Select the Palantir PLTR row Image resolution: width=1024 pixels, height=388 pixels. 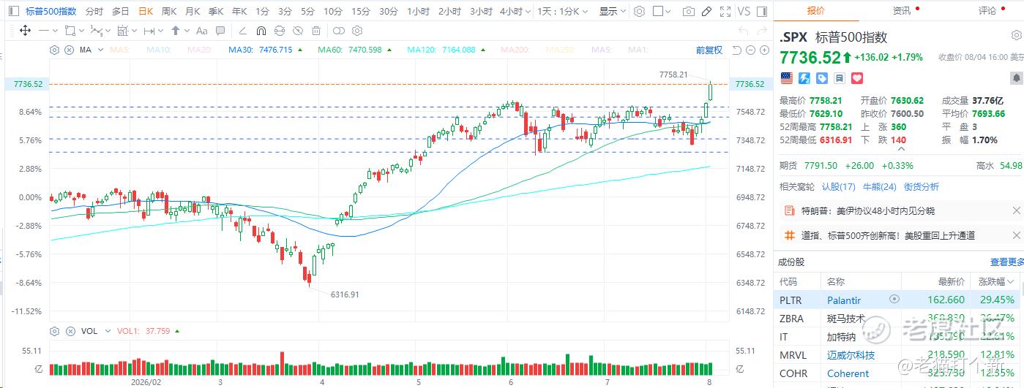click(x=899, y=300)
